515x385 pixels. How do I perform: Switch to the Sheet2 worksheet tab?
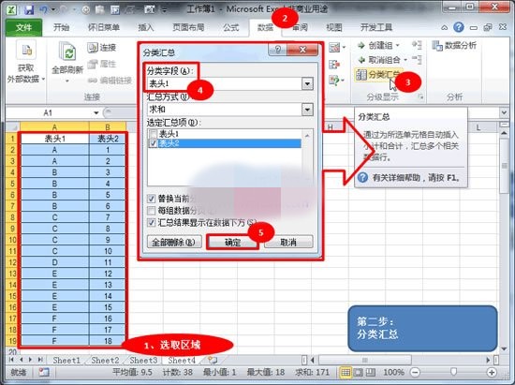click(105, 361)
